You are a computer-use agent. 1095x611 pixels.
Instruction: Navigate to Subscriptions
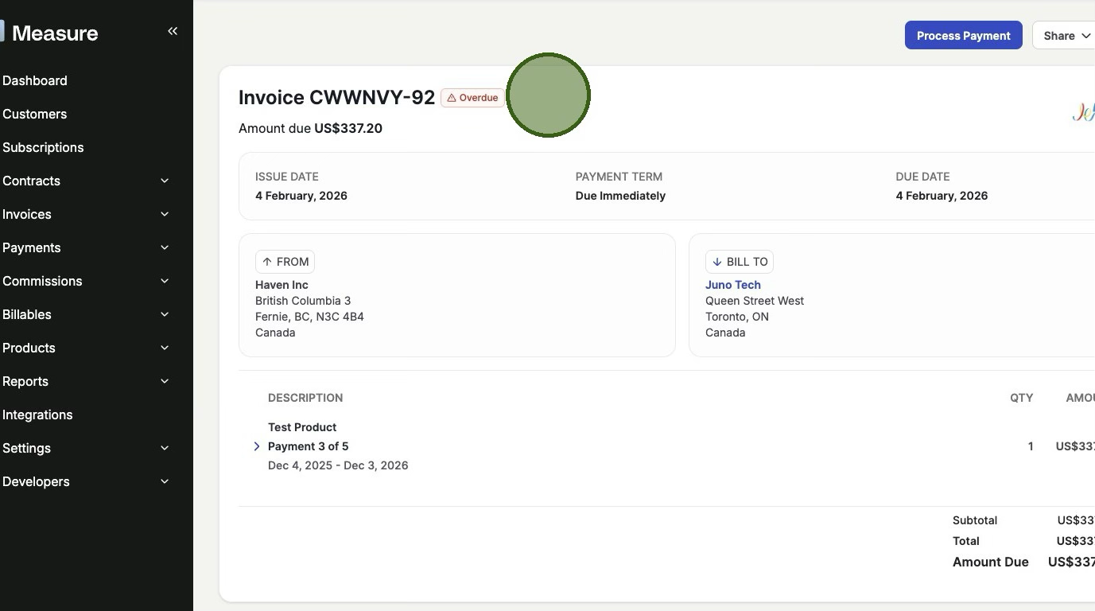coord(43,147)
